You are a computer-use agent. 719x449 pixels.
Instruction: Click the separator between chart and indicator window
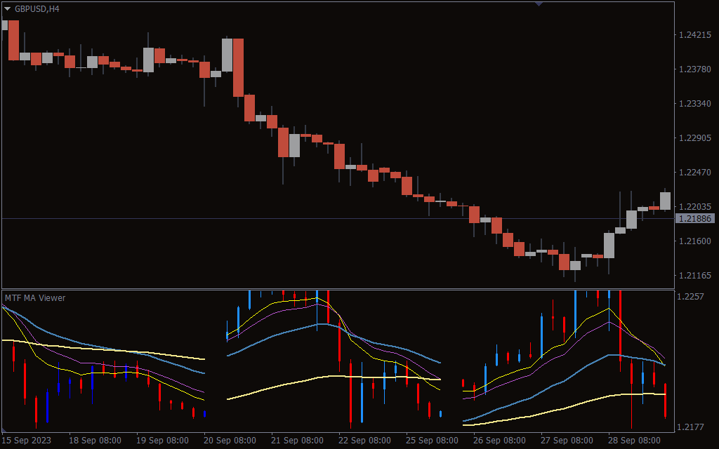pyautogui.click(x=338, y=289)
